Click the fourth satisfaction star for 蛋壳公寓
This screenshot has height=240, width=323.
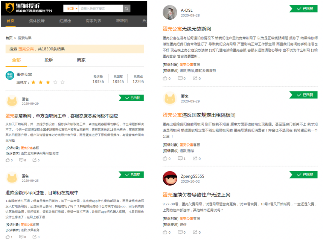[x=55, y=82]
